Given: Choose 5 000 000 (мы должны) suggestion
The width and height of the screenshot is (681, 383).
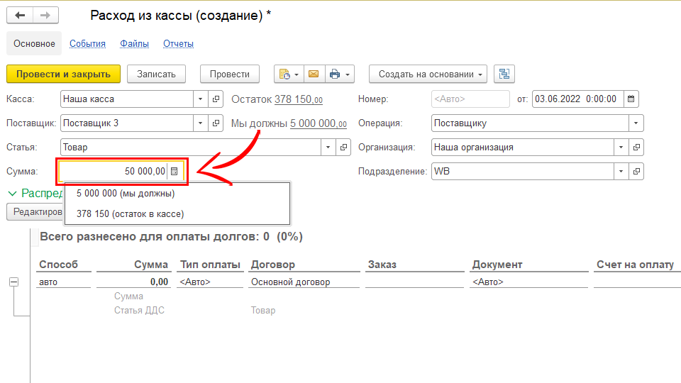Looking at the screenshot, I should click(126, 194).
